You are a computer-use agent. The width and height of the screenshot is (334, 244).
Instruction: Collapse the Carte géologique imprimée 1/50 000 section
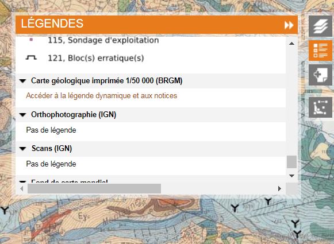22,81
